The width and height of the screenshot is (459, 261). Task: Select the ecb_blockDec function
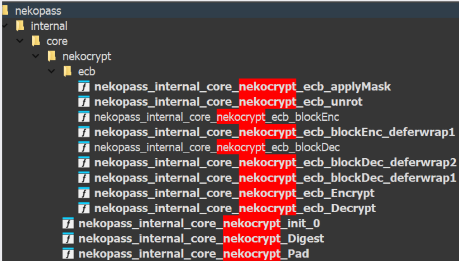217,148
